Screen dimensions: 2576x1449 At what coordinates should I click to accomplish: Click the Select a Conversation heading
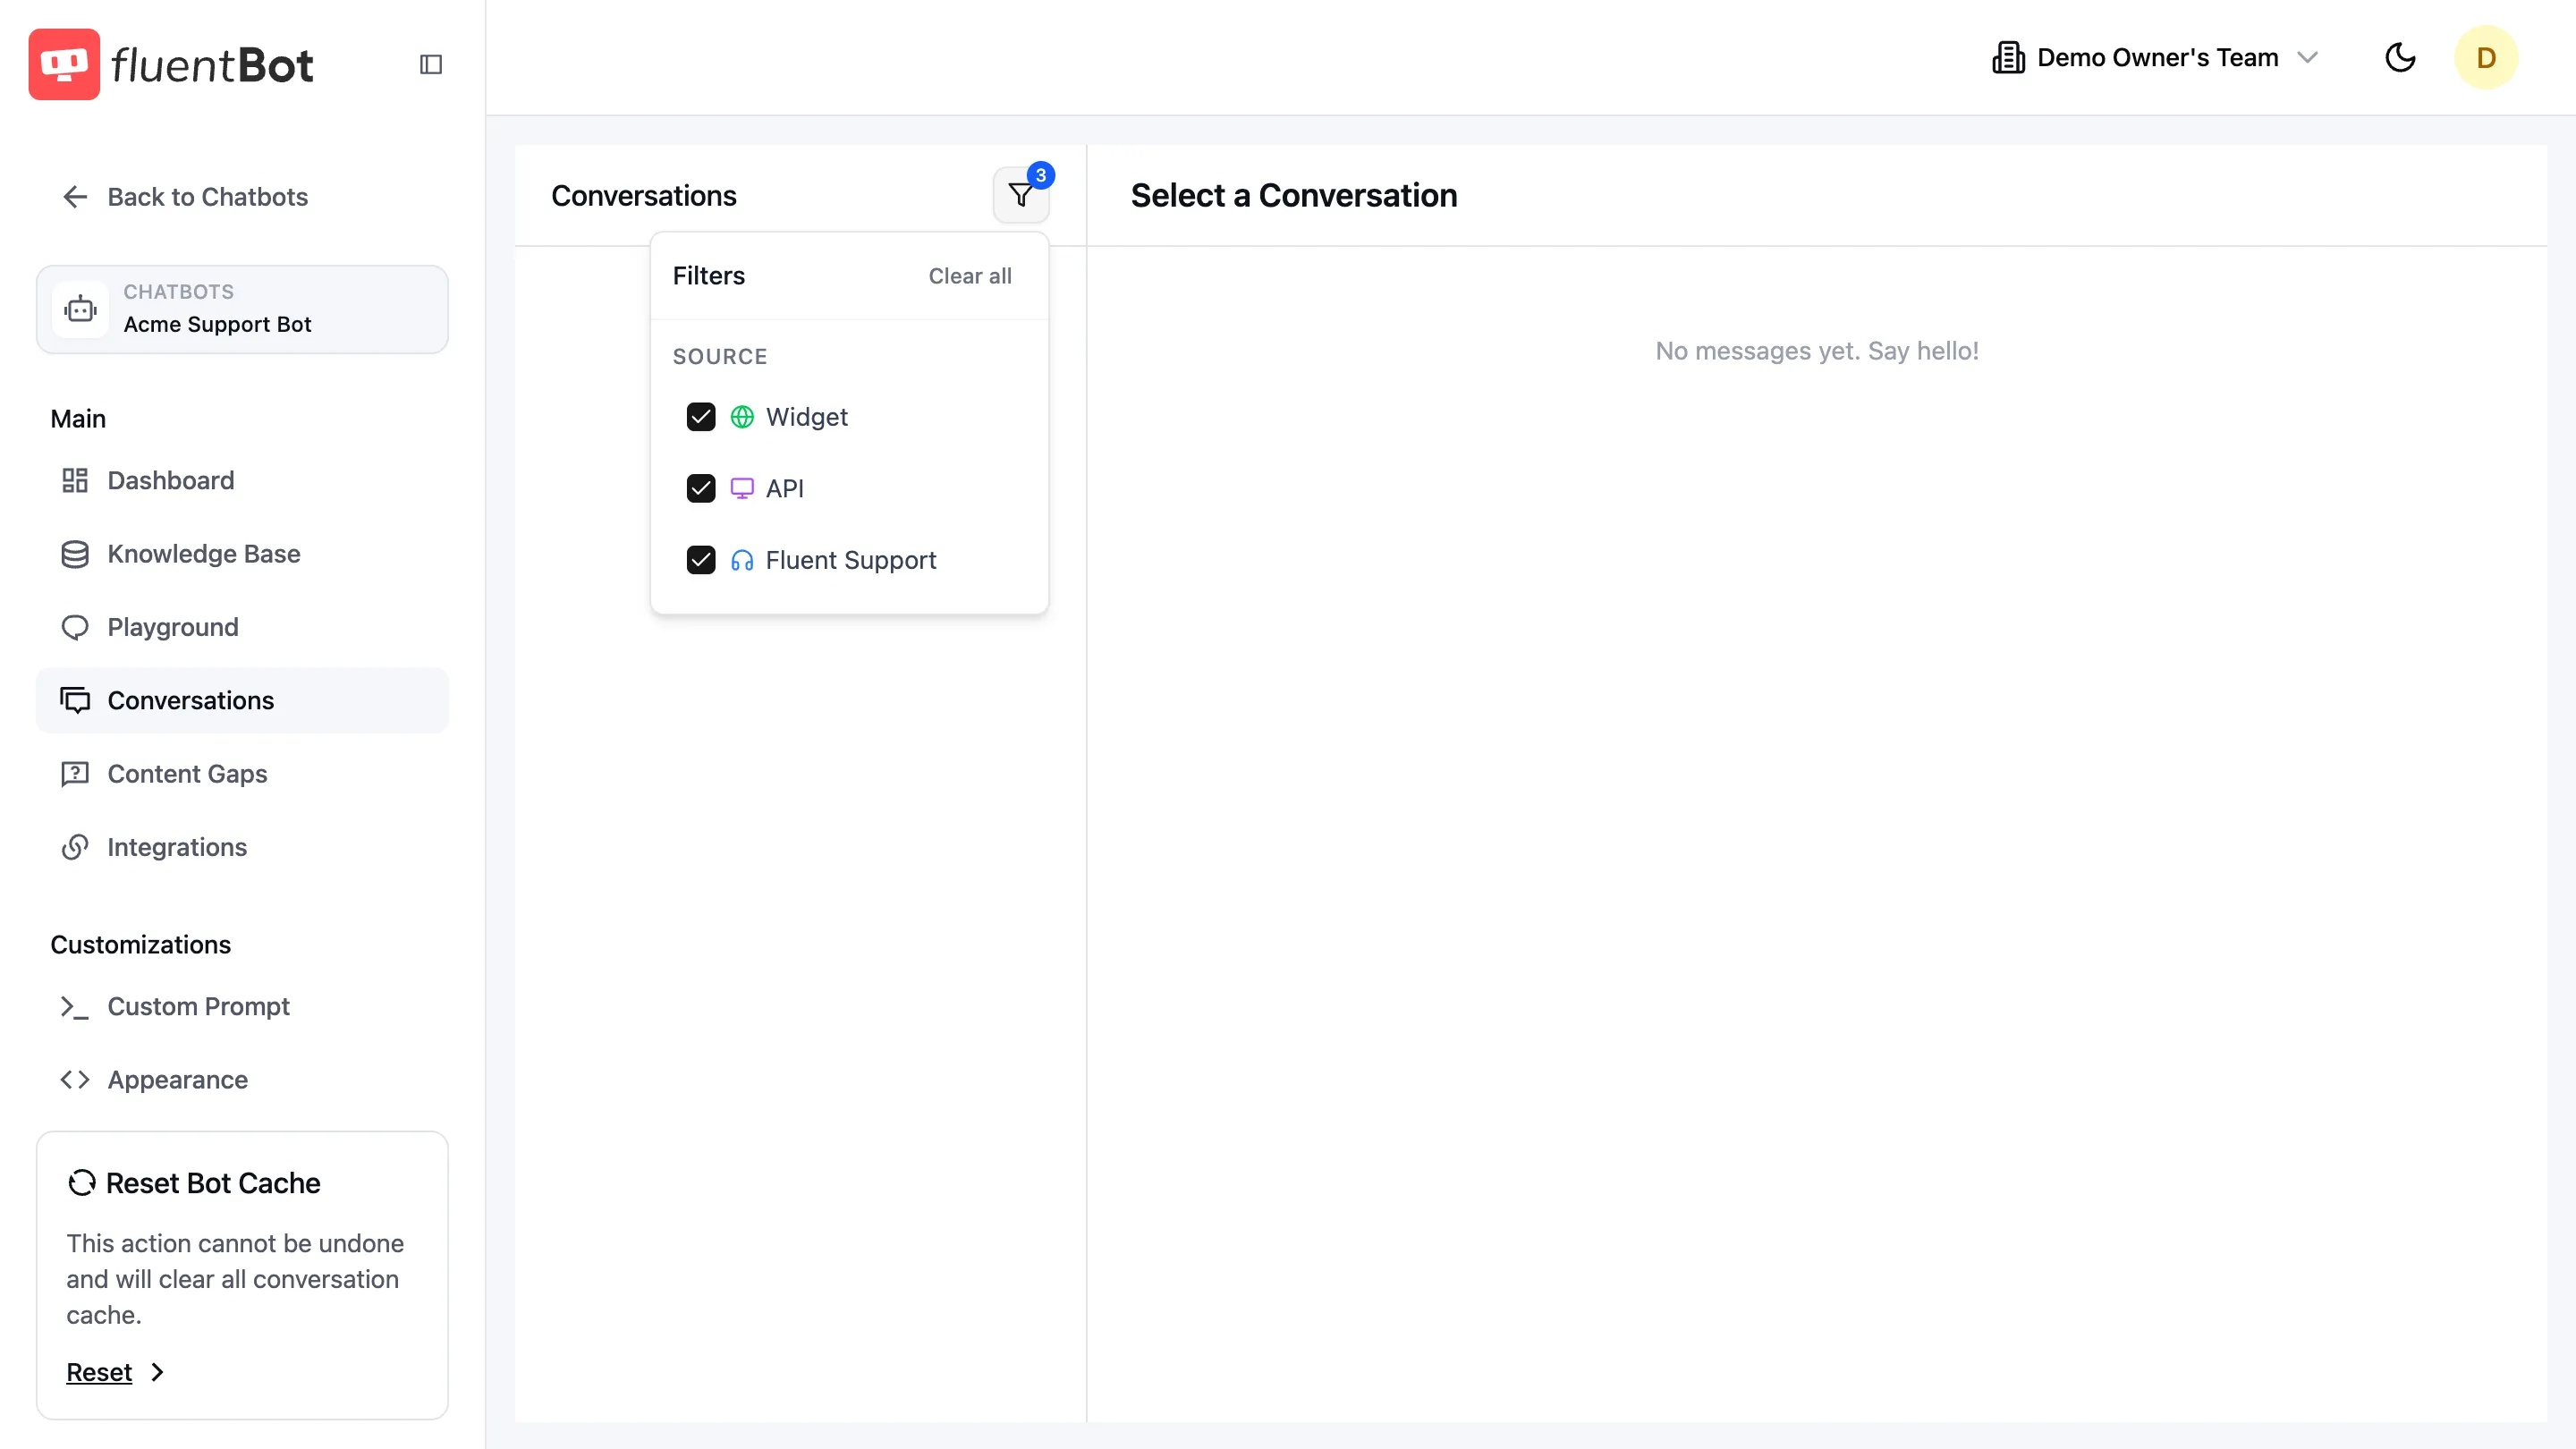point(1294,195)
